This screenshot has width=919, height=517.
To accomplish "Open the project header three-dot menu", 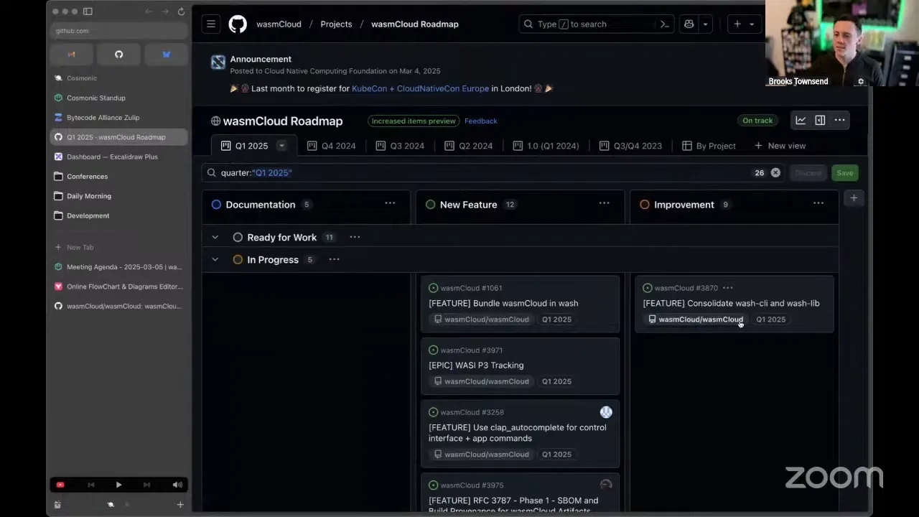I will pos(839,120).
